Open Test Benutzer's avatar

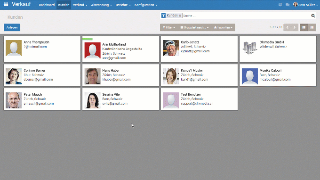click(x=171, y=100)
